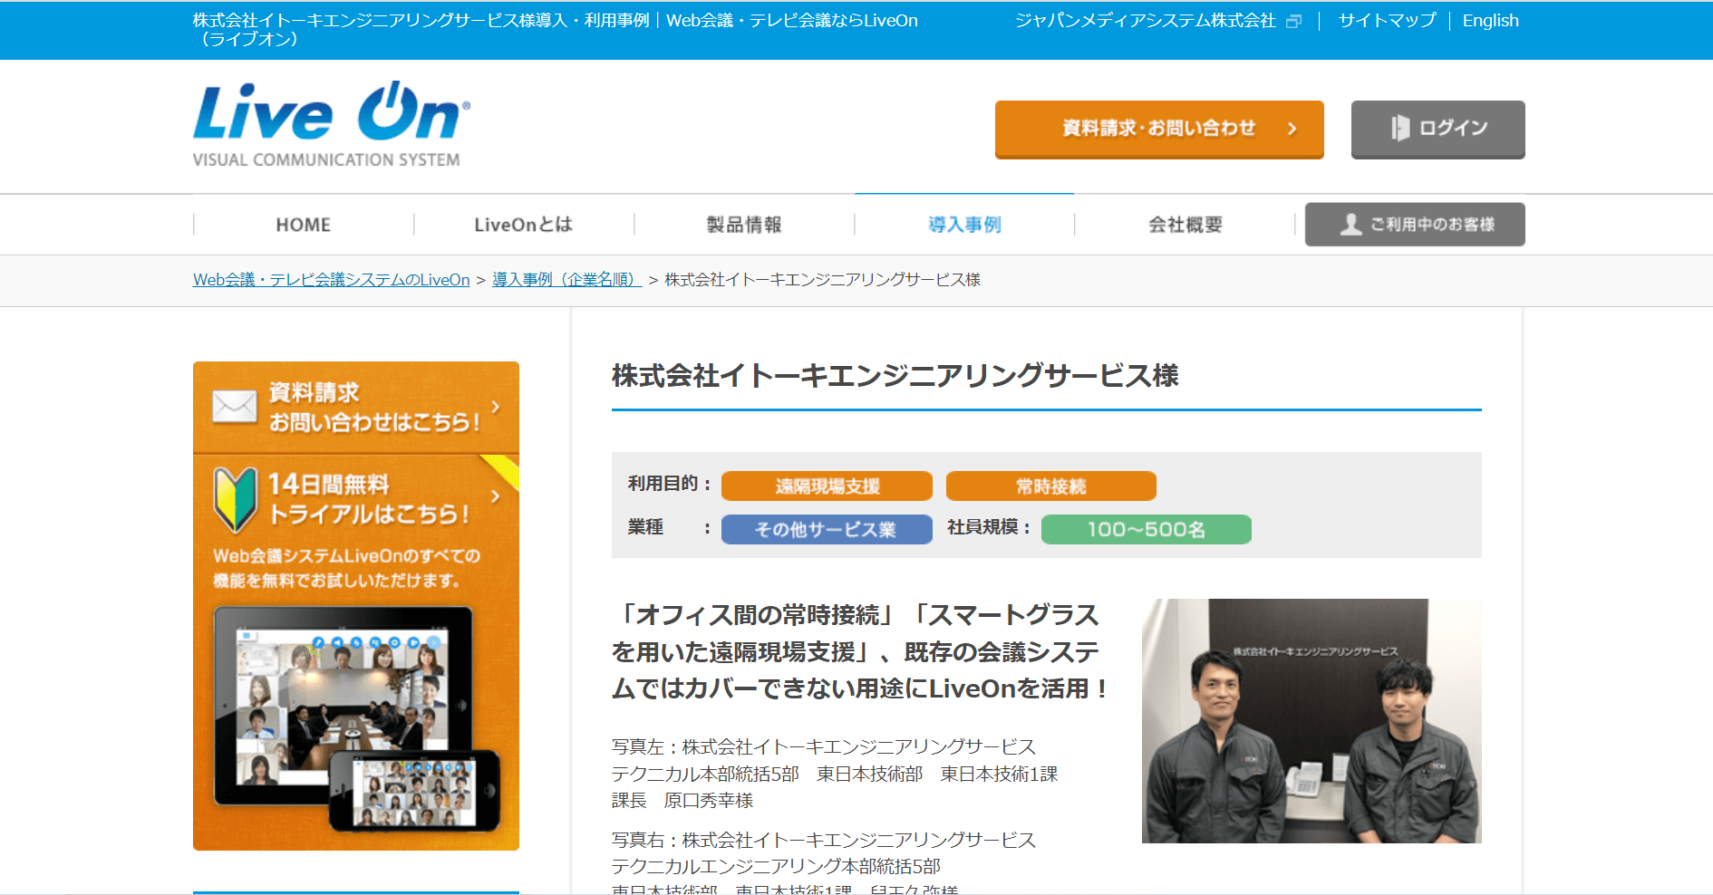Open the HOME menu item
This screenshot has height=895, width=1713.
304,225
